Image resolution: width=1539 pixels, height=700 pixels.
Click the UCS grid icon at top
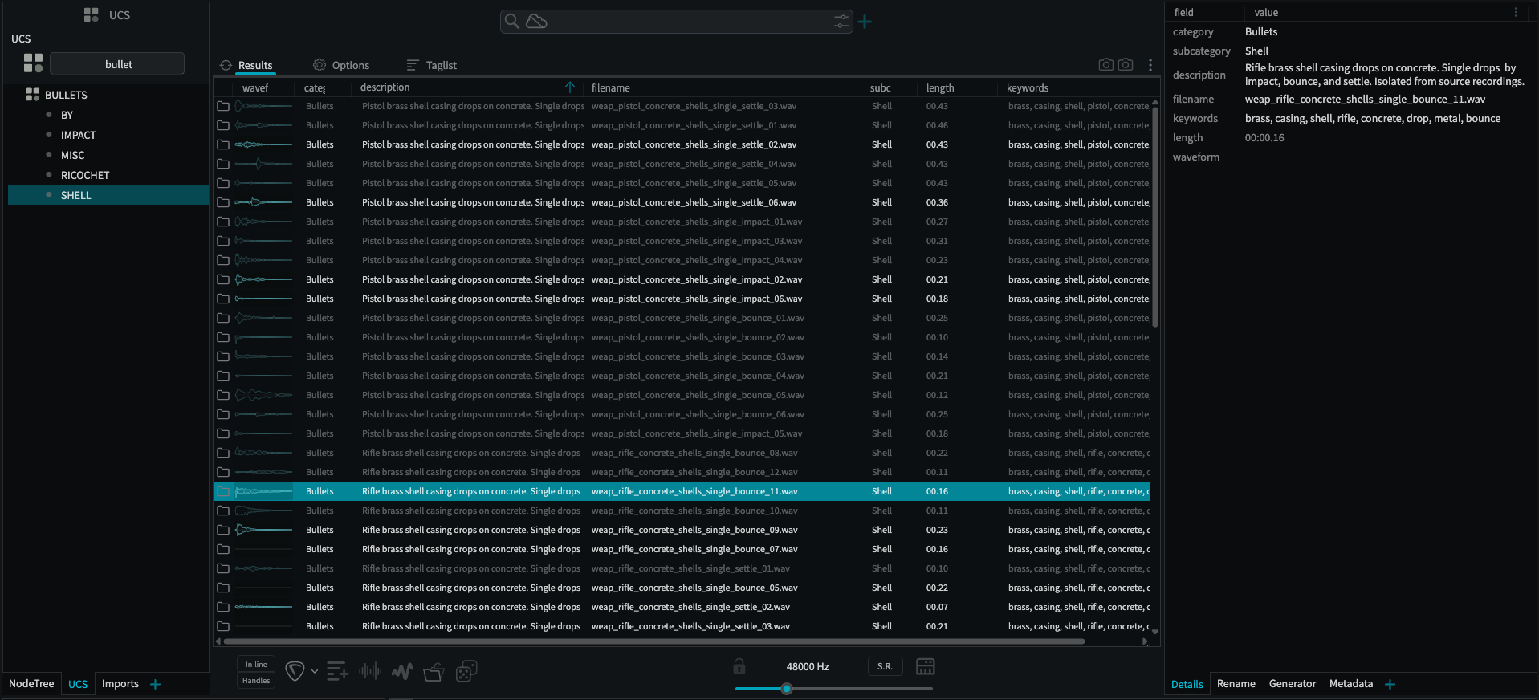pyautogui.click(x=92, y=14)
